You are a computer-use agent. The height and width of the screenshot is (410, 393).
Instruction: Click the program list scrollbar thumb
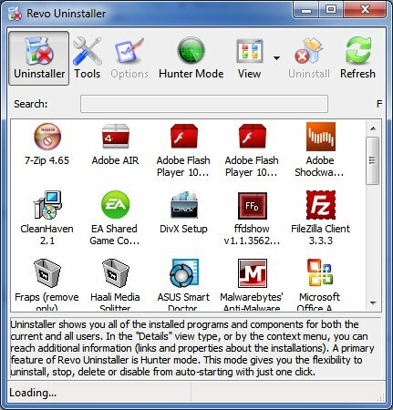[x=373, y=160]
